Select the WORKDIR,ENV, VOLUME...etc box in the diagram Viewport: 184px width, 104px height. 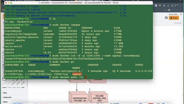pyautogui.click(x=78, y=97)
